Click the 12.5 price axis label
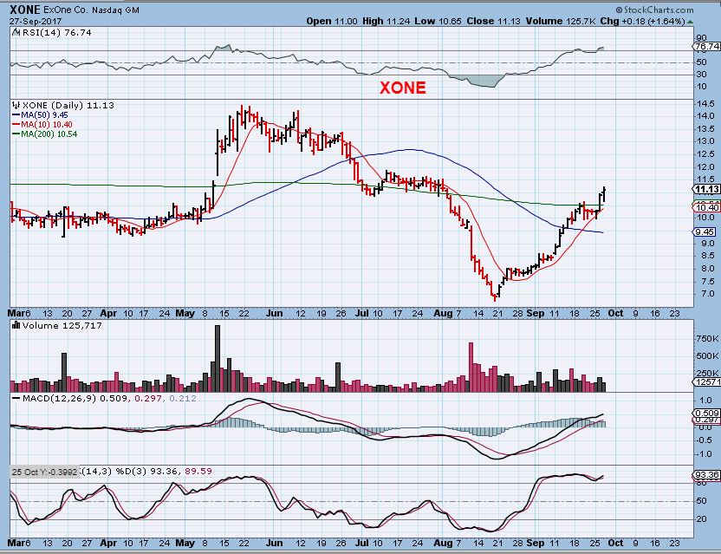Viewport: 721px width, 554px height. pyautogui.click(x=705, y=154)
